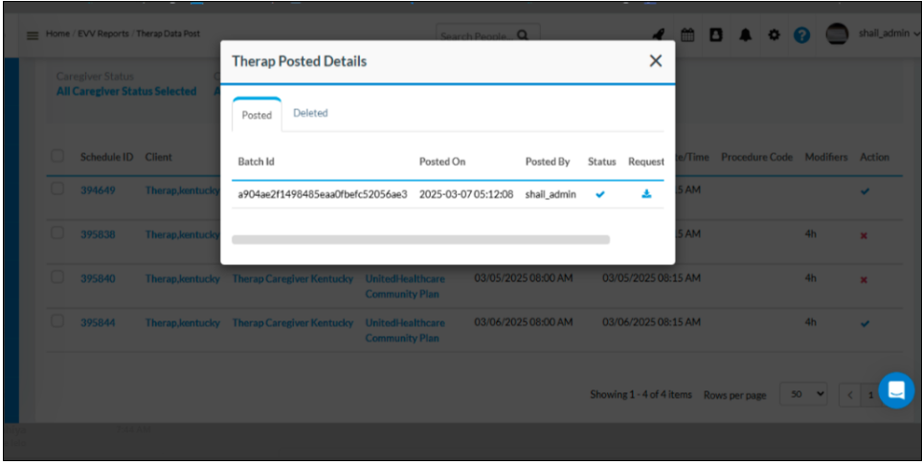Open the chat support bubble
The height and width of the screenshot is (464, 922).
[x=896, y=390]
